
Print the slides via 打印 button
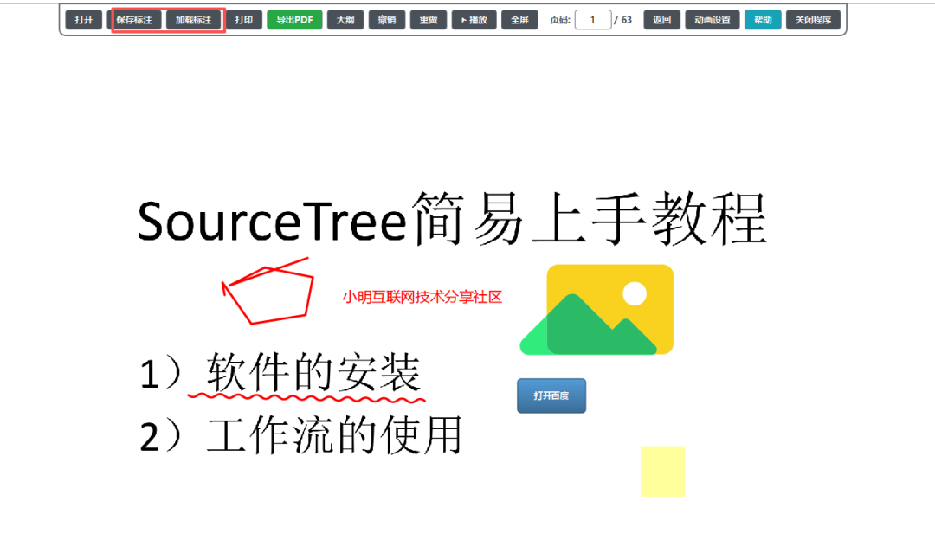[x=244, y=20]
